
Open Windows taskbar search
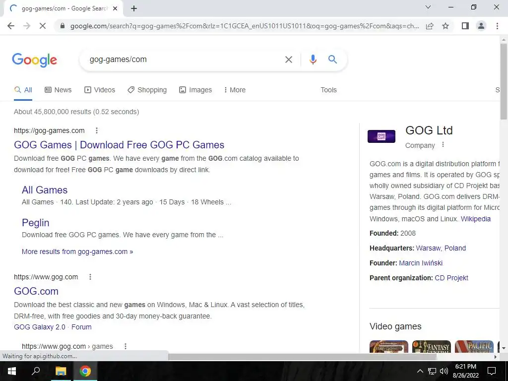(x=36, y=371)
